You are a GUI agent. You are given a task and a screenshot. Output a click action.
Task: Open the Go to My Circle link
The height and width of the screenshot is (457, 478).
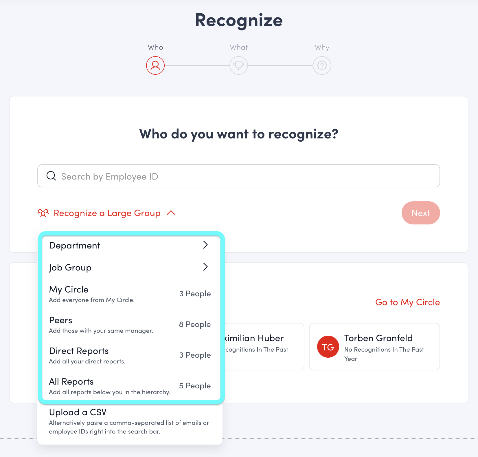click(407, 302)
